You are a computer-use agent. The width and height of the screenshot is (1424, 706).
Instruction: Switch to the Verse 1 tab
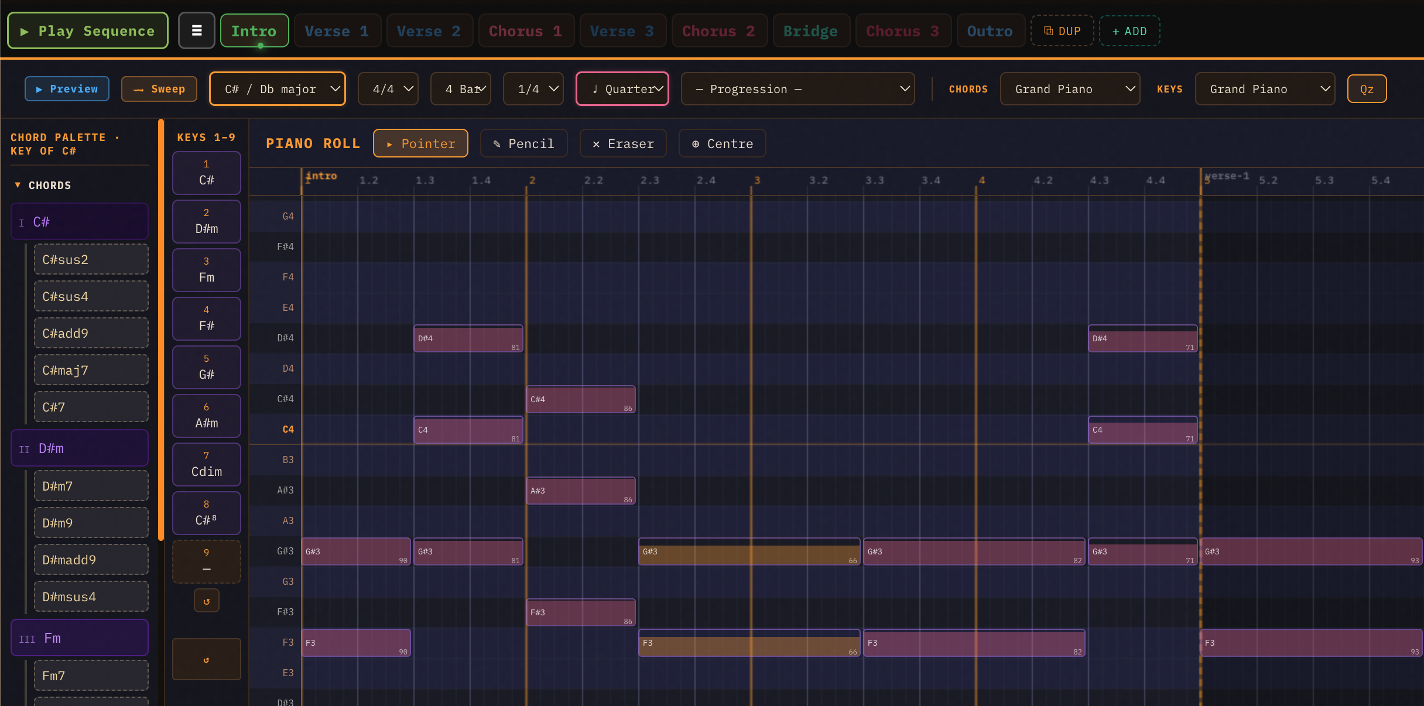[x=337, y=31]
